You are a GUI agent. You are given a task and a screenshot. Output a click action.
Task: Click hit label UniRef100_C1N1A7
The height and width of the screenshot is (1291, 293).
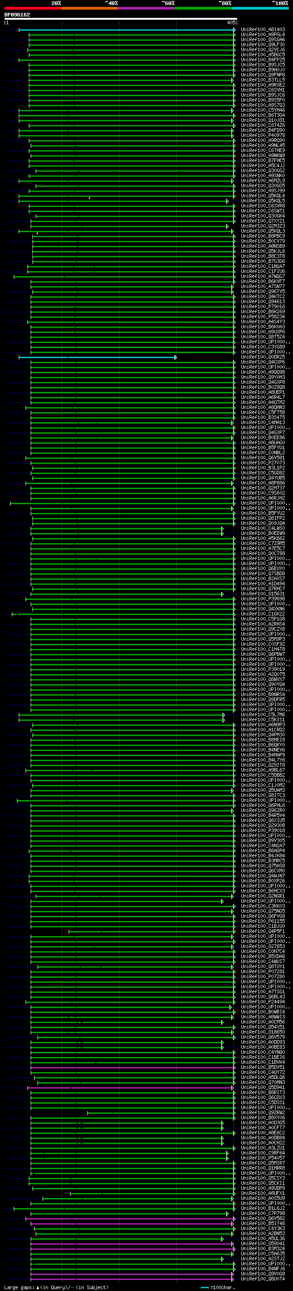[x=263, y=266]
